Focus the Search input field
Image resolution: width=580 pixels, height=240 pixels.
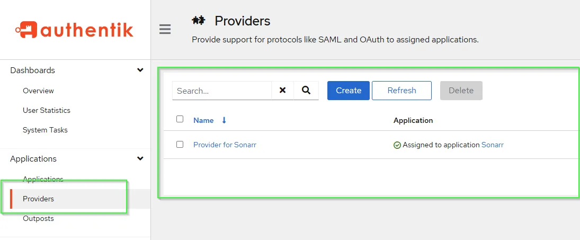coord(221,91)
